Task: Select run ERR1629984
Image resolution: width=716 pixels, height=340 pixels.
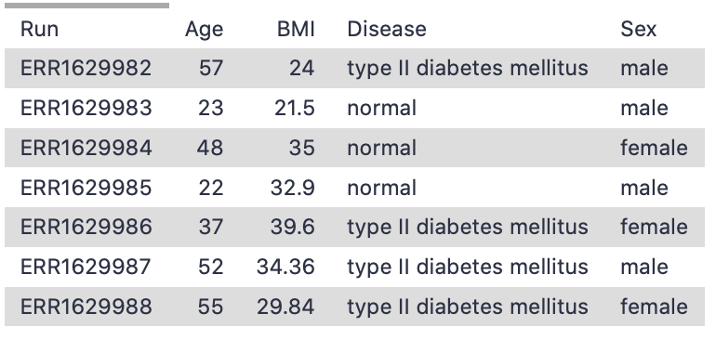Action: coord(86,148)
